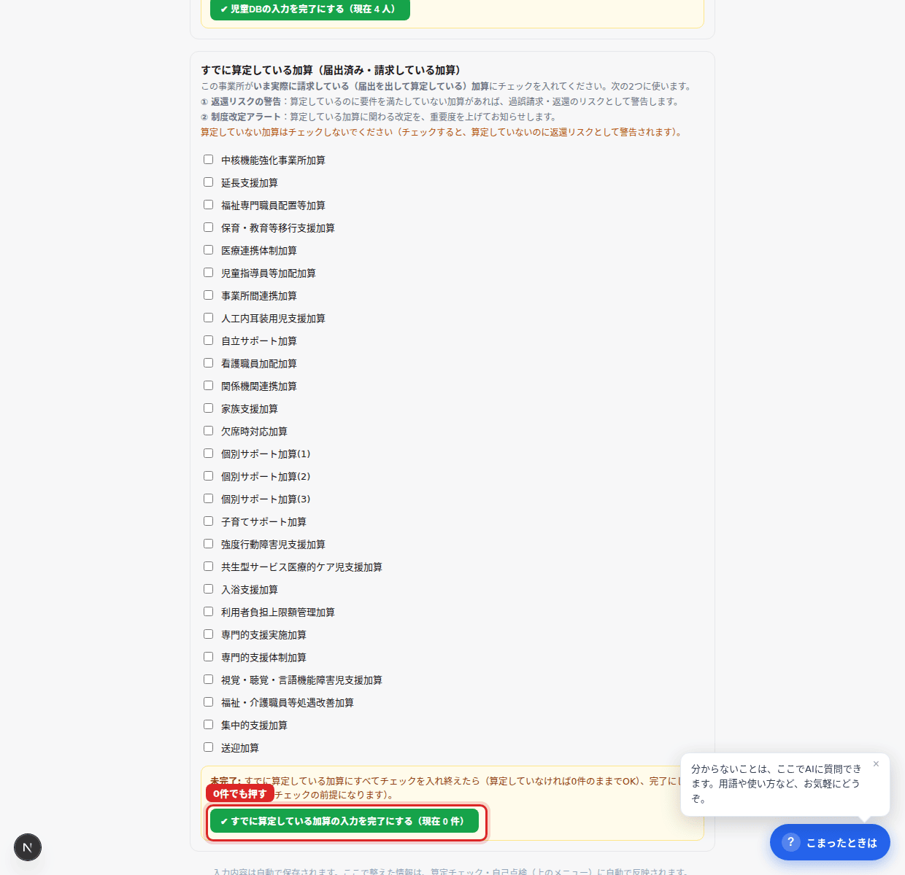
Task: Enable 福祉・介護職員等処遇改善加算
Action: click(208, 702)
